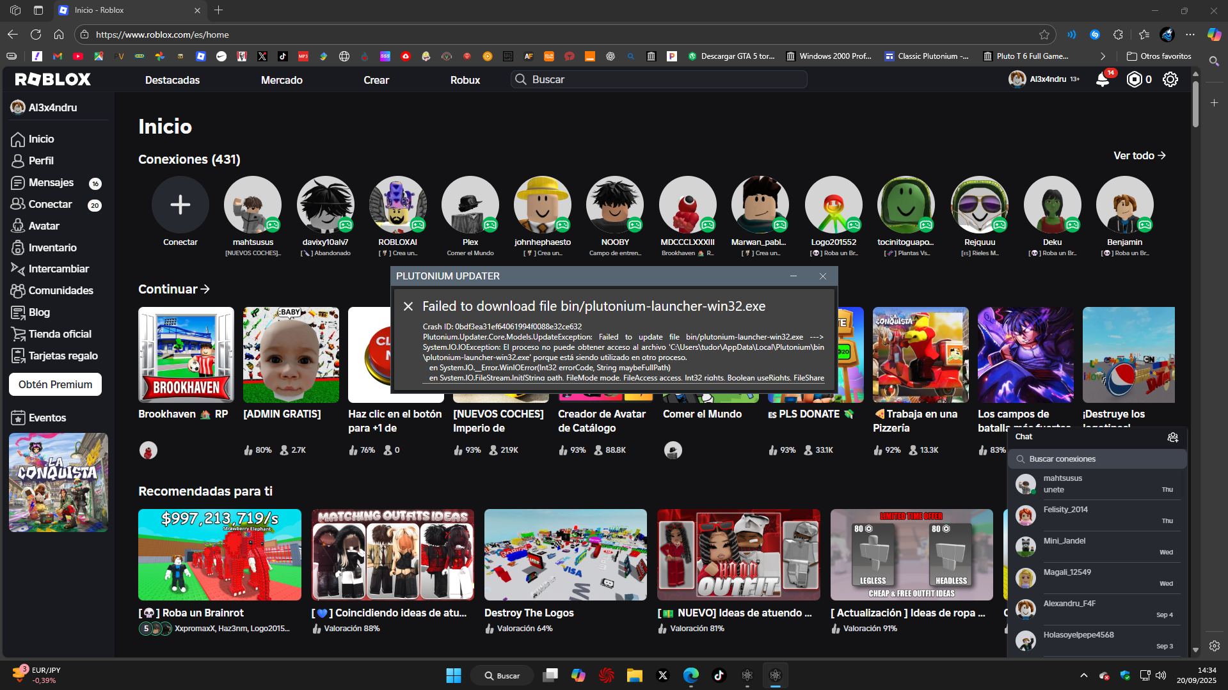Open chat with Felisity_2014
The width and height of the screenshot is (1228, 690).
click(1097, 515)
